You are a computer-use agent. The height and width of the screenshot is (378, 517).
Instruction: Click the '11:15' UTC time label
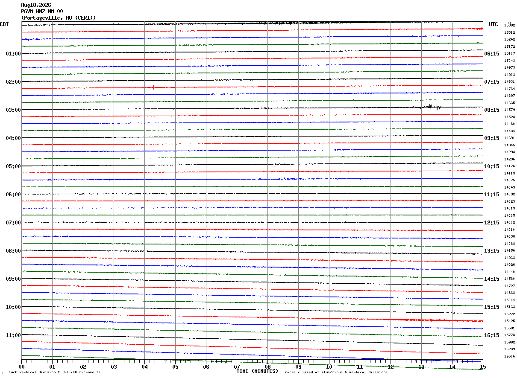(x=492, y=195)
